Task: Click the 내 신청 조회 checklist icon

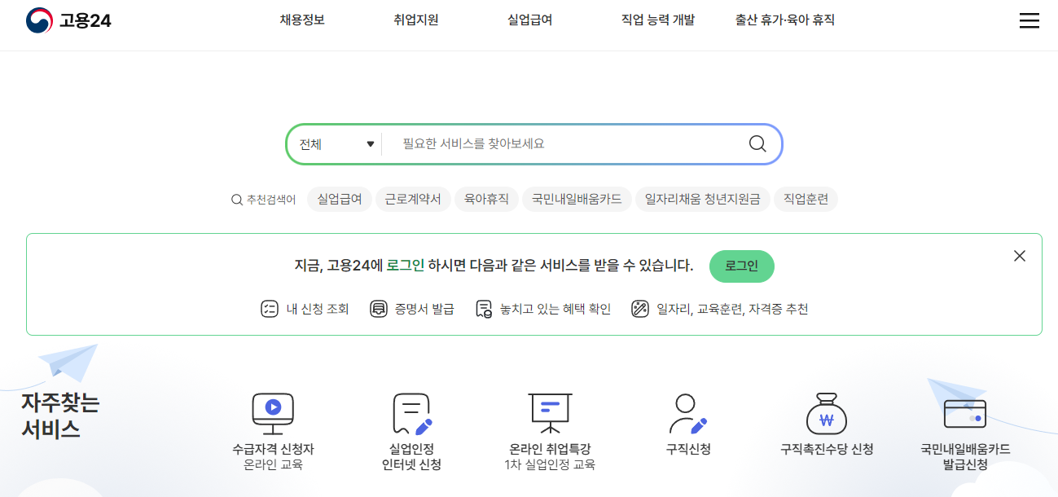Action: tap(270, 309)
